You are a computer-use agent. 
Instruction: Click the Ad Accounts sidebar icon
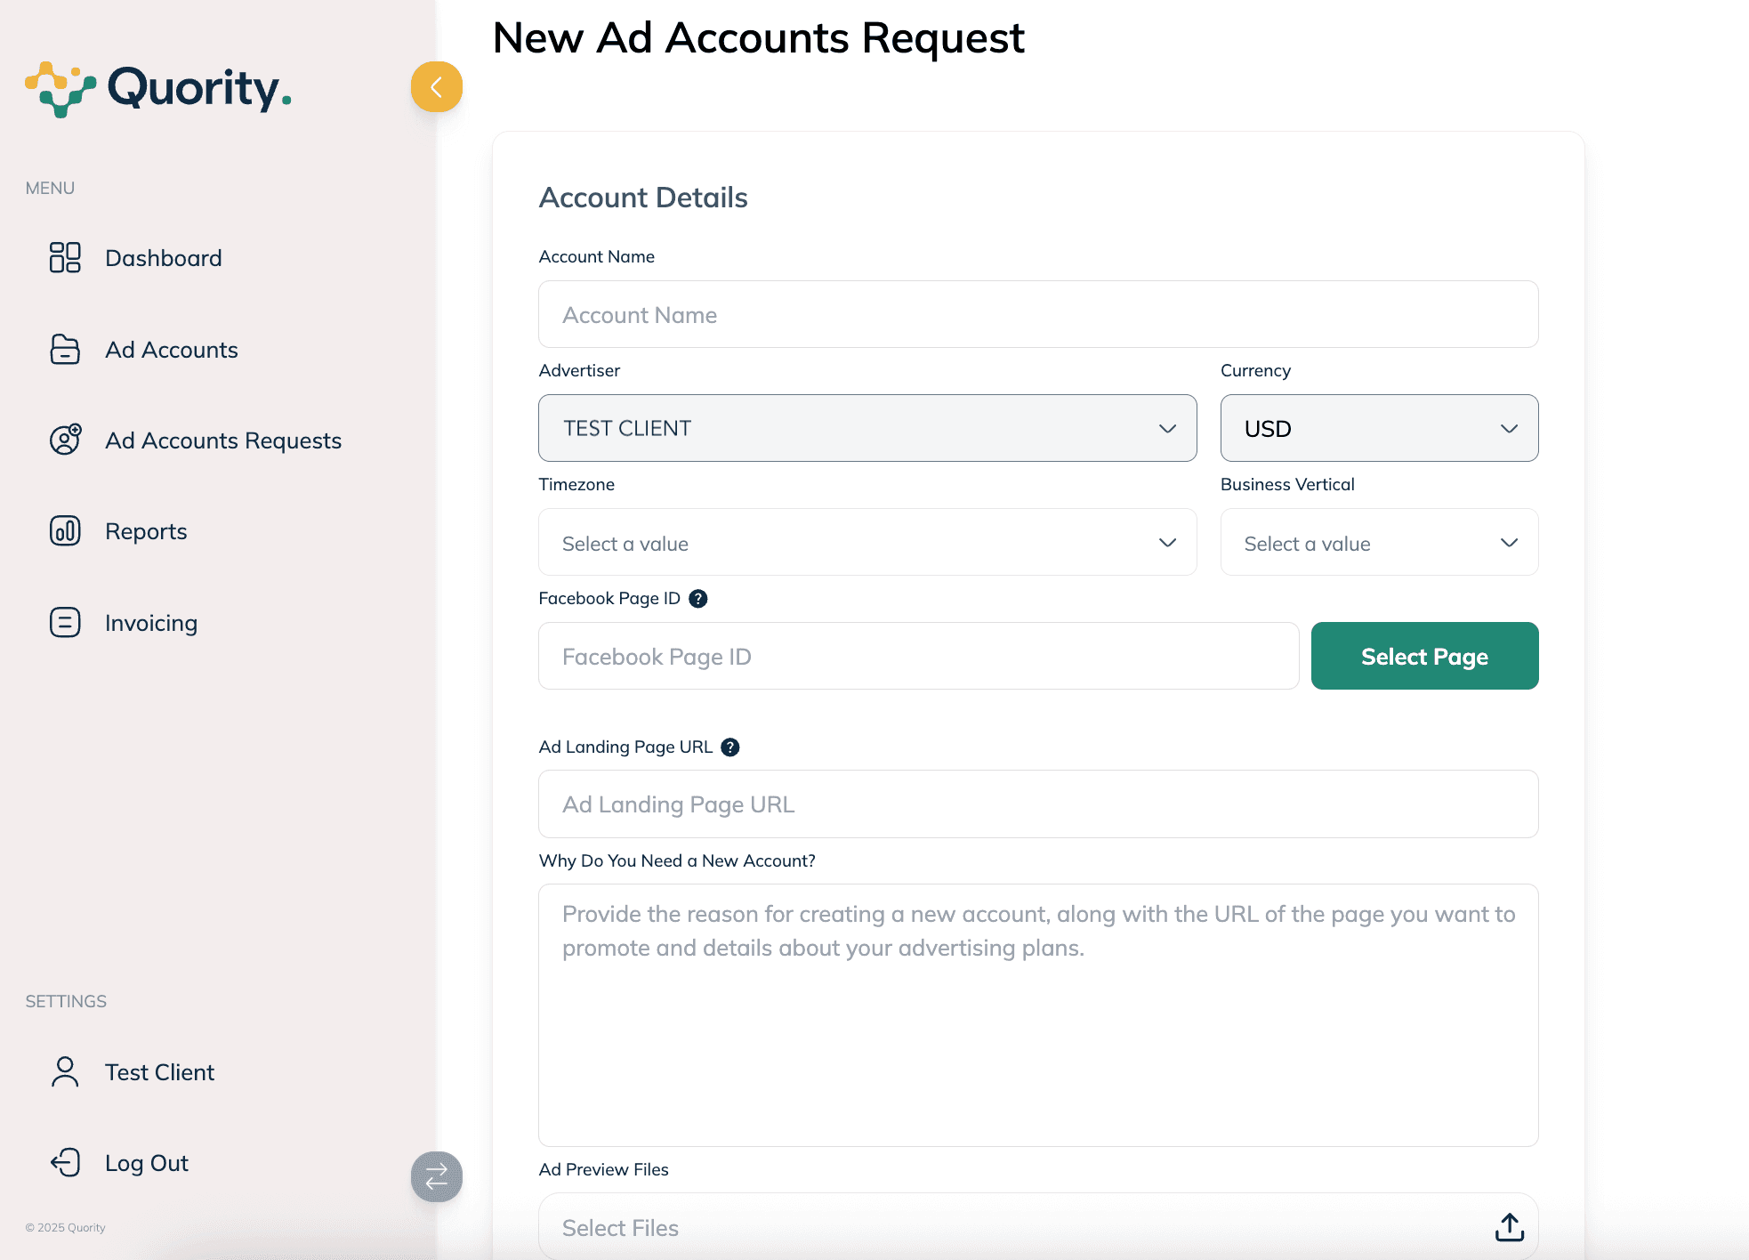pyautogui.click(x=65, y=350)
